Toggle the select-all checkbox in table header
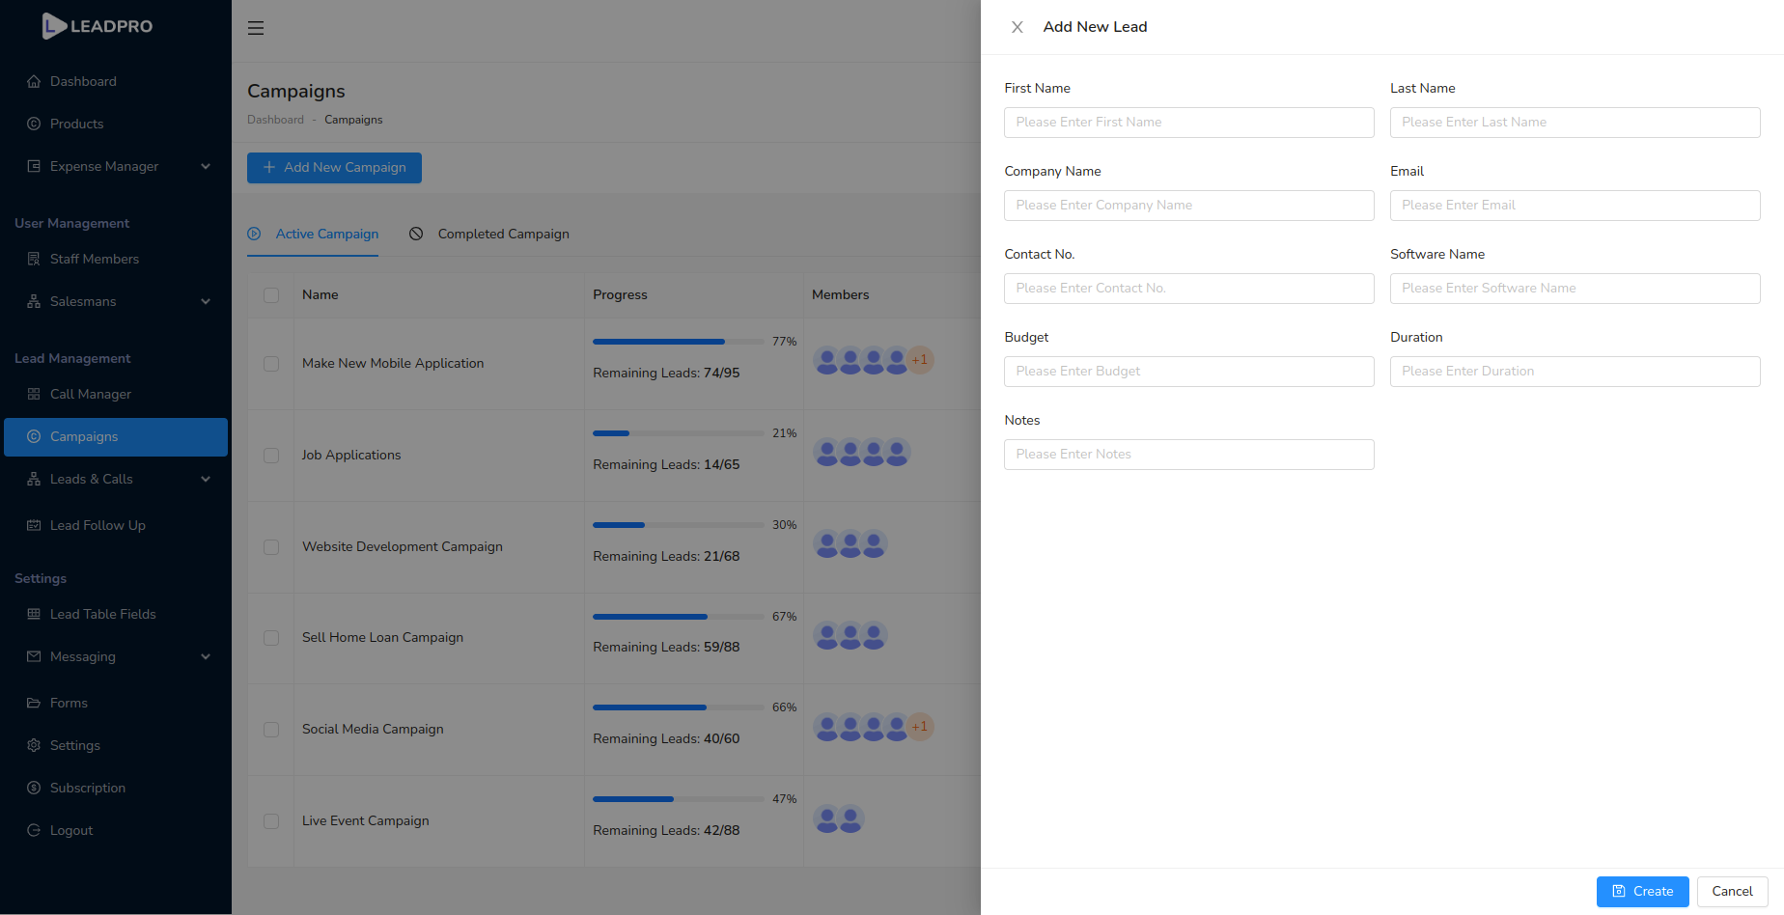The image size is (1784, 915). point(271,295)
